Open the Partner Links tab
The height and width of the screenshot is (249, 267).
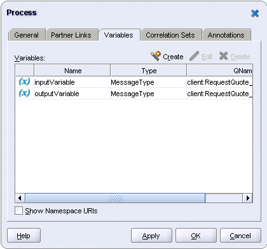tap(71, 35)
